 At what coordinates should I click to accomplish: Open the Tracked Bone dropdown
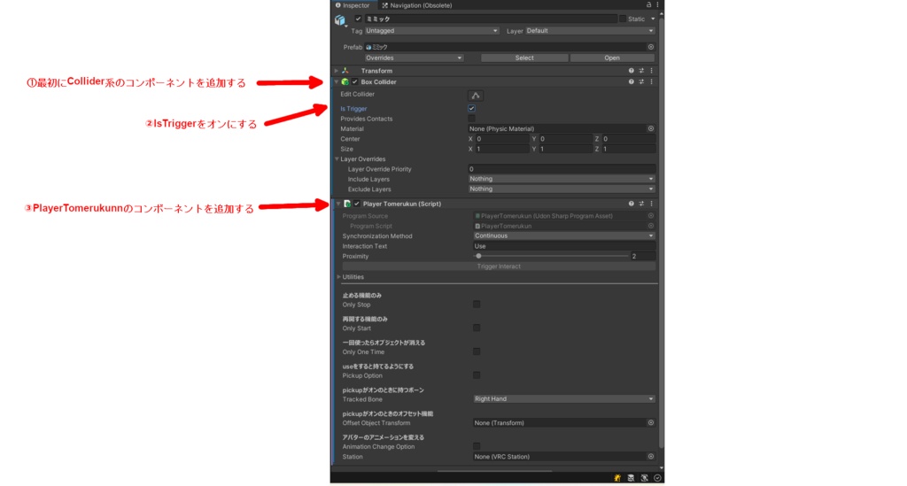564,398
